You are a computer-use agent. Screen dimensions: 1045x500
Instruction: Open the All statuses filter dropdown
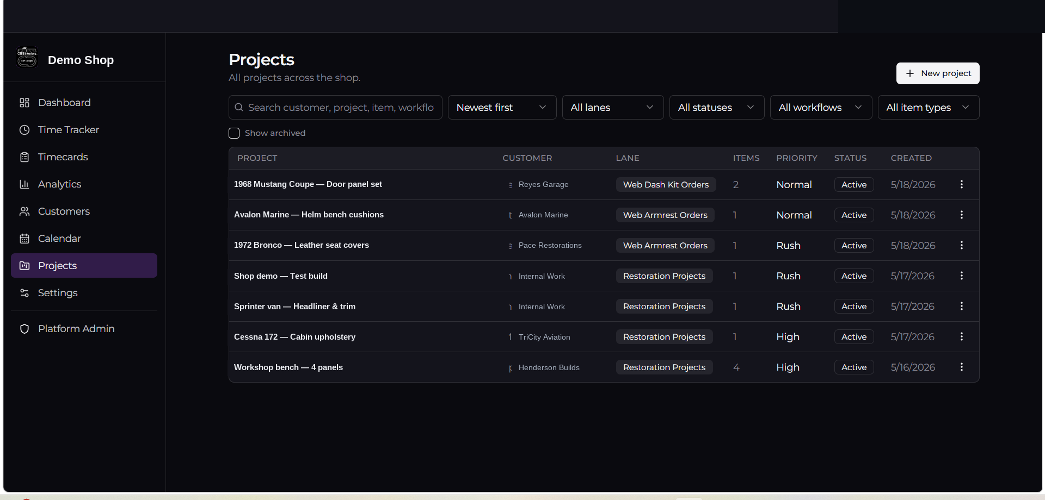pyautogui.click(x=717, y=108)
